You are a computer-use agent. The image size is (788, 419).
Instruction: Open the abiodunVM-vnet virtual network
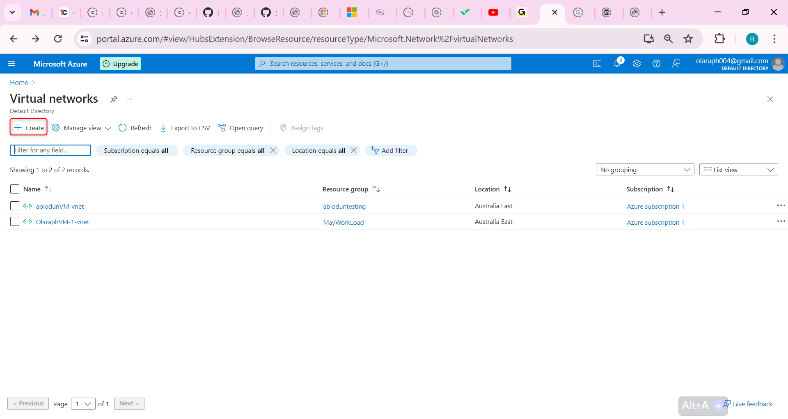point(60,206)
